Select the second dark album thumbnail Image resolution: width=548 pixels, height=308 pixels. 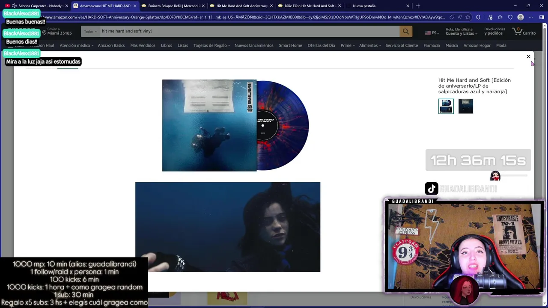[466, 107]
